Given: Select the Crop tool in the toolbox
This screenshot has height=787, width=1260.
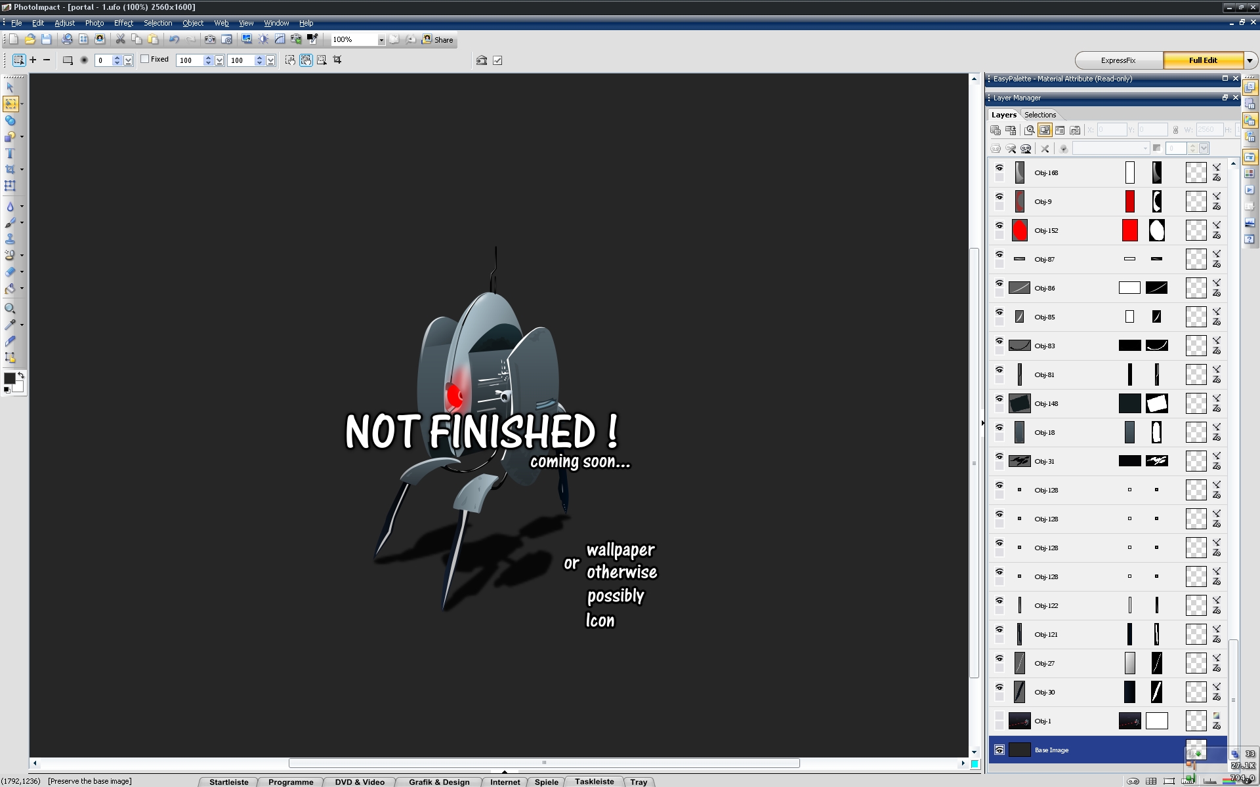Looking at the screenshot, I should (x=10, y=170).
